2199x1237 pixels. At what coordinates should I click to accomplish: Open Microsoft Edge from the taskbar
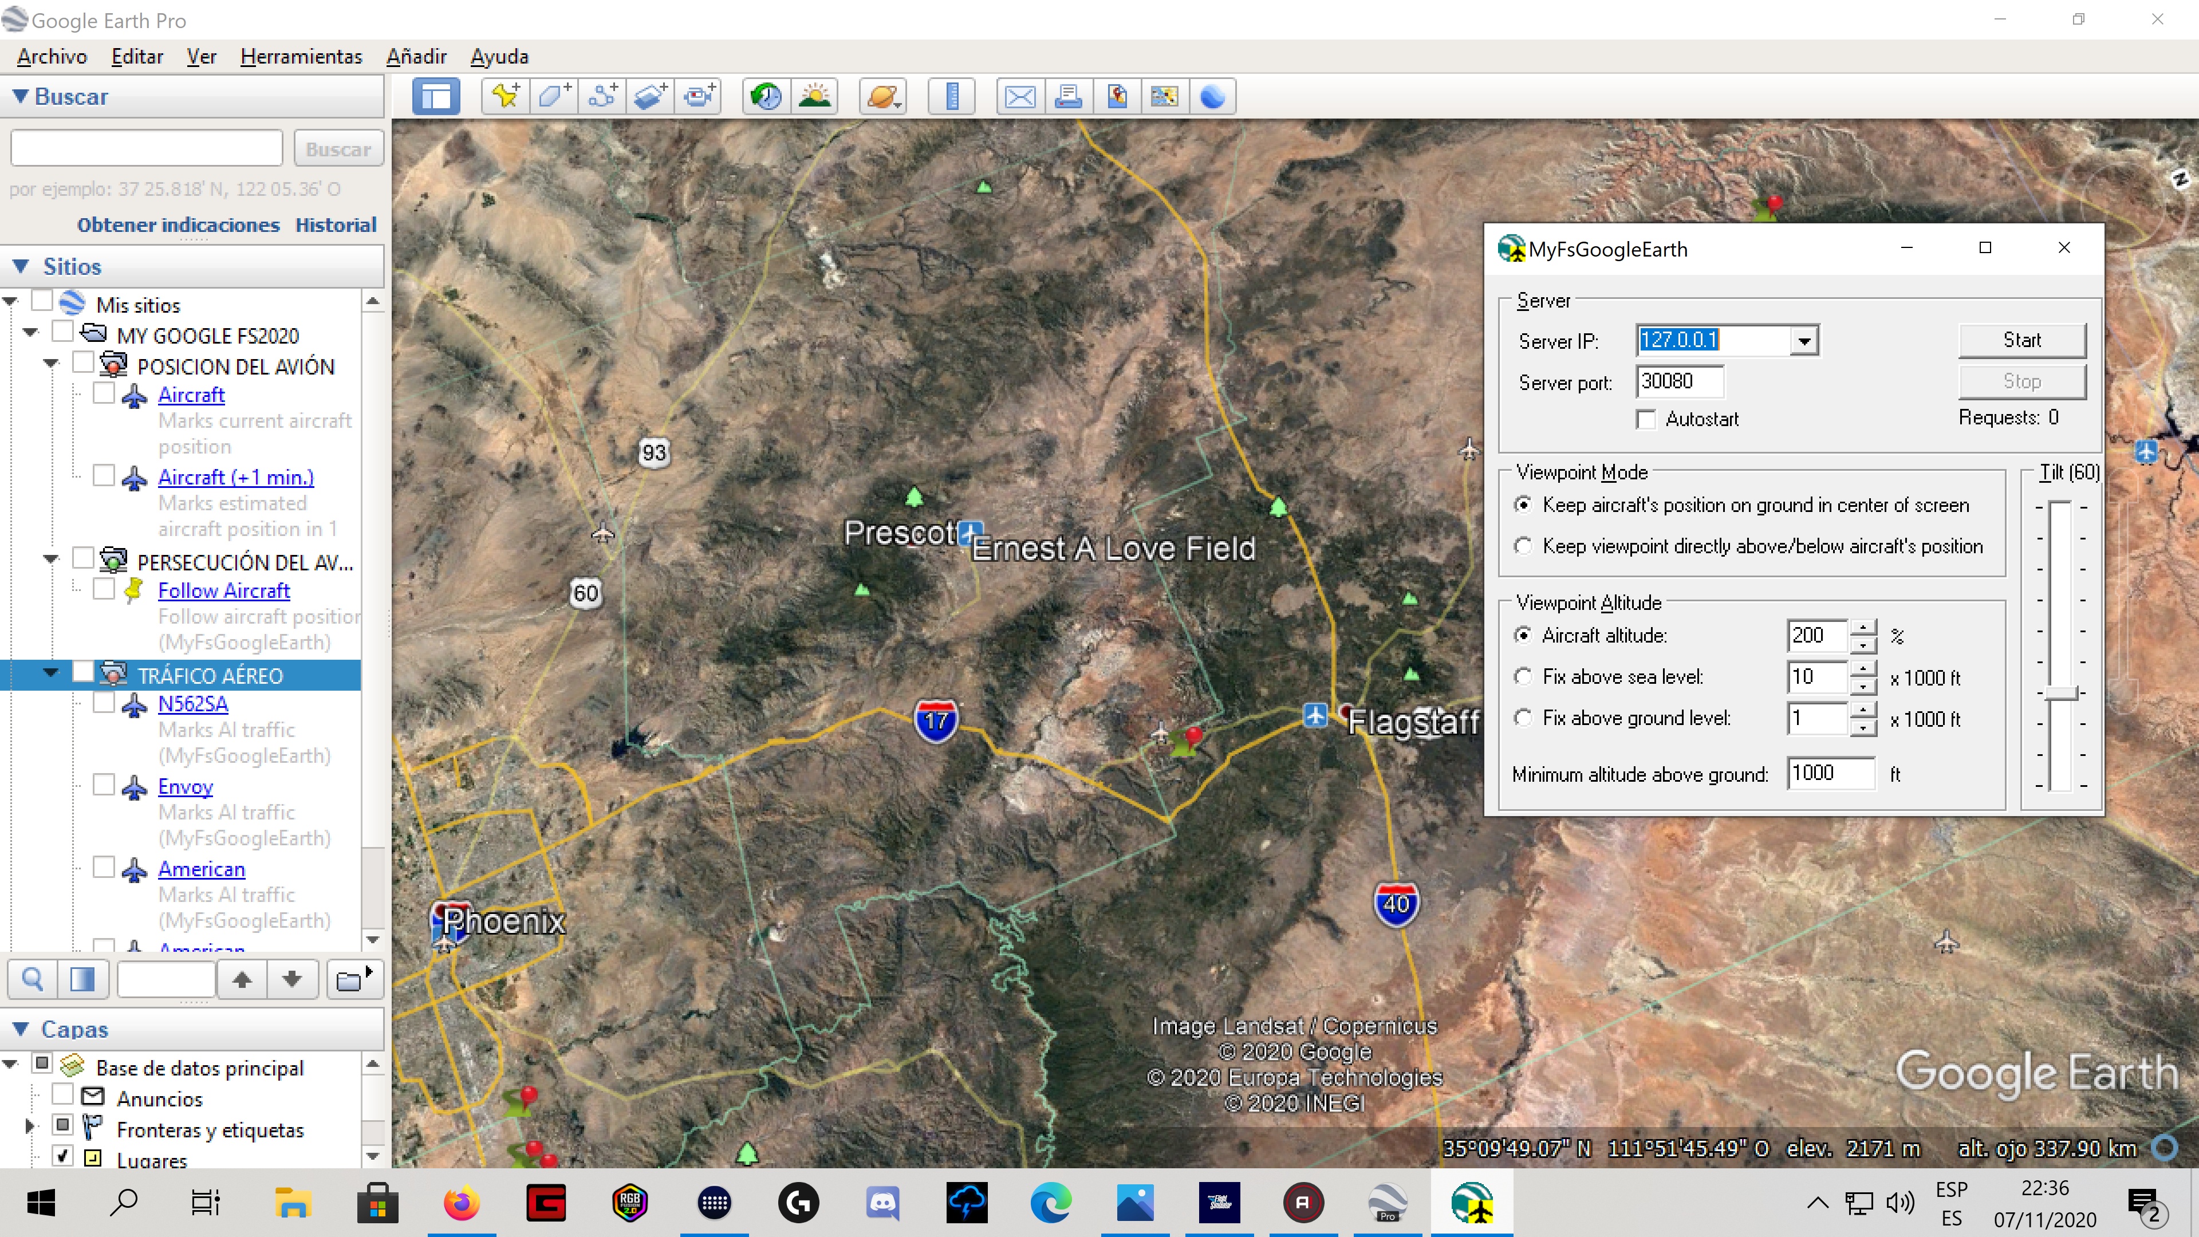pyautogui.click(x=1051, y=1204)
